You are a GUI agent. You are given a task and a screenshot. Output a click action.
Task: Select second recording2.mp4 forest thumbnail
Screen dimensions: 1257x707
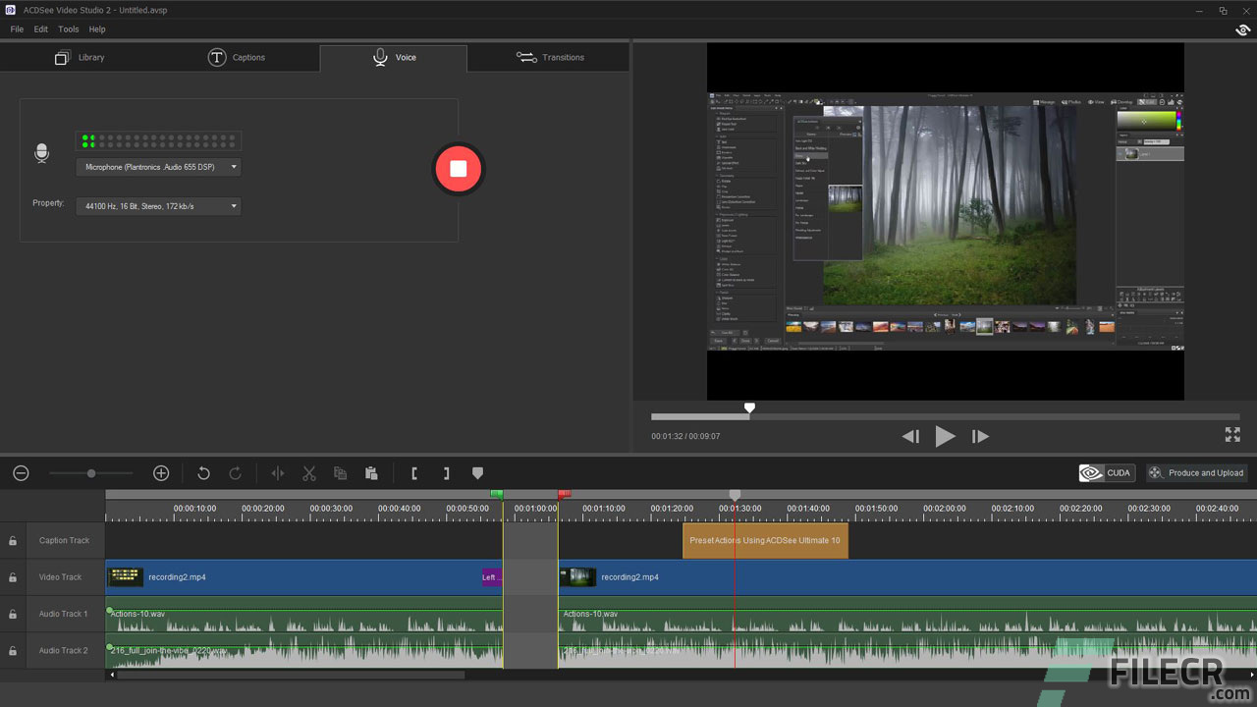tap(577, 577)
